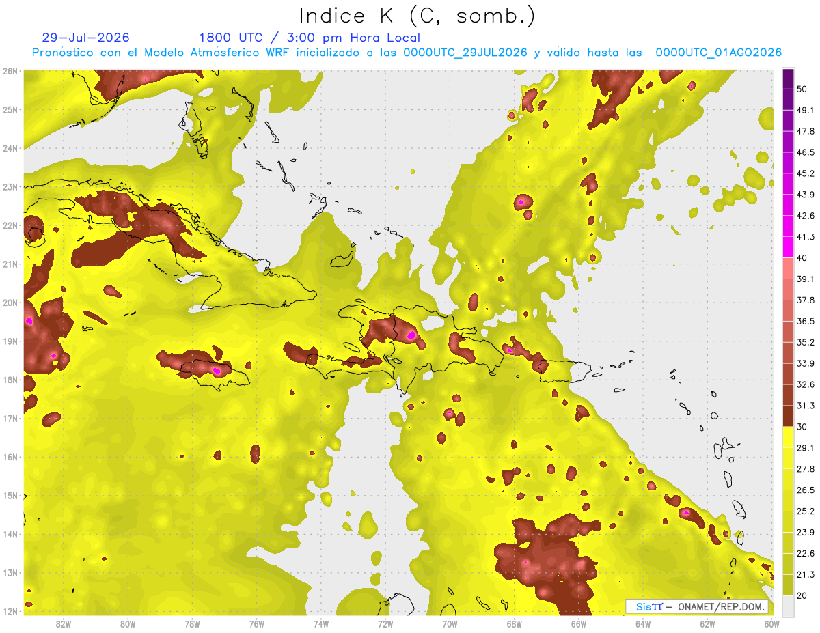Click the "ONAMET/REP.DOM." attribution label
This screenshot has height=633, width=820.
[720, 606]
